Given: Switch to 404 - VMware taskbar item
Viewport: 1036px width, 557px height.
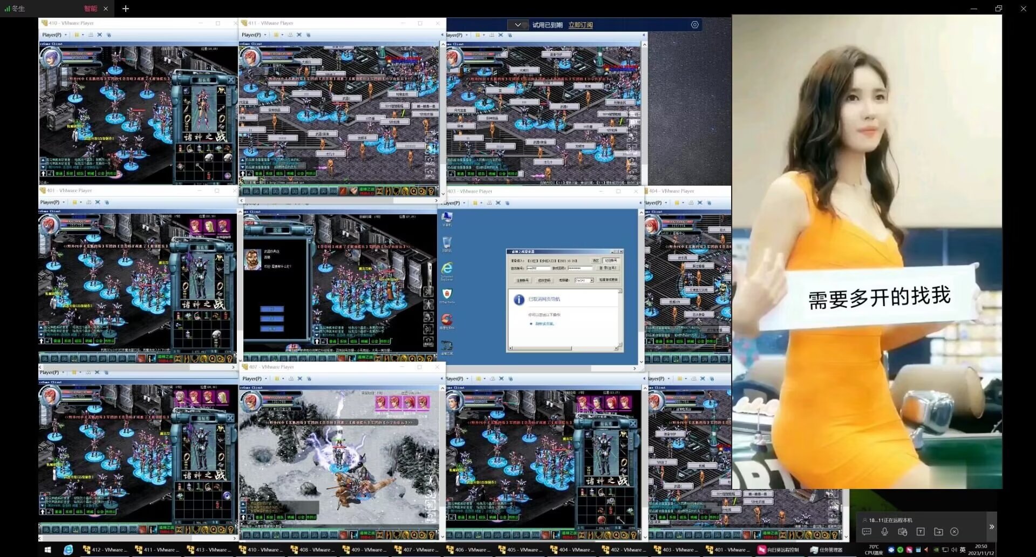Looking at the screenshot, I should tap(571, 550).
